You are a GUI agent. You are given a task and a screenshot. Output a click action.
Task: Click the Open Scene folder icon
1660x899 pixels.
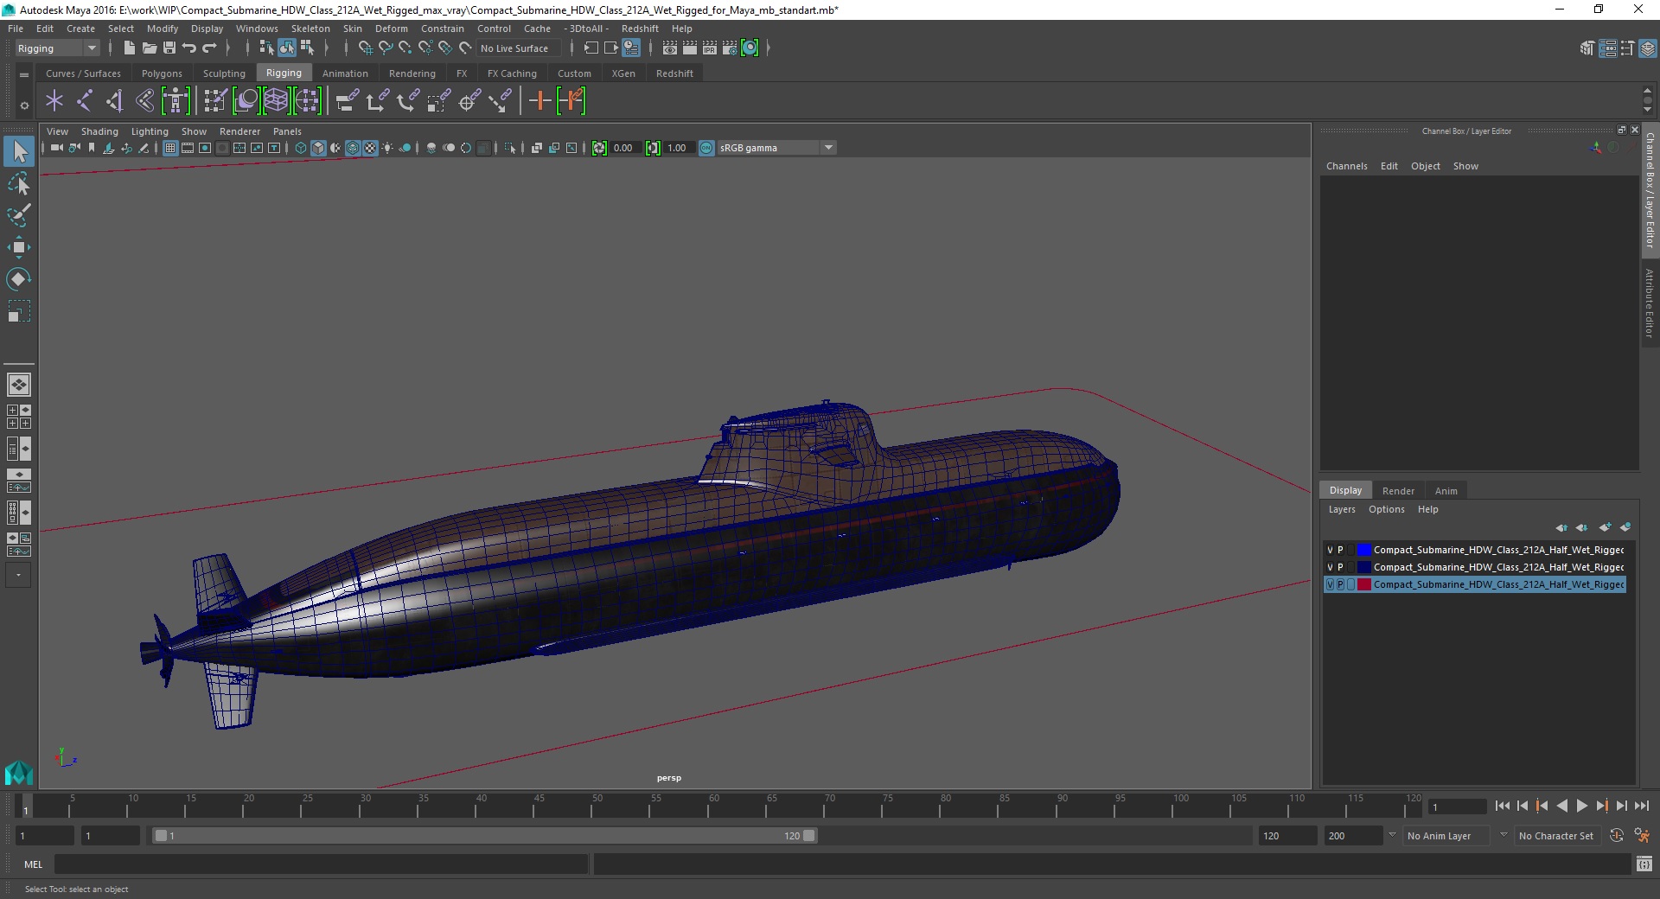(x=149, y=48)
